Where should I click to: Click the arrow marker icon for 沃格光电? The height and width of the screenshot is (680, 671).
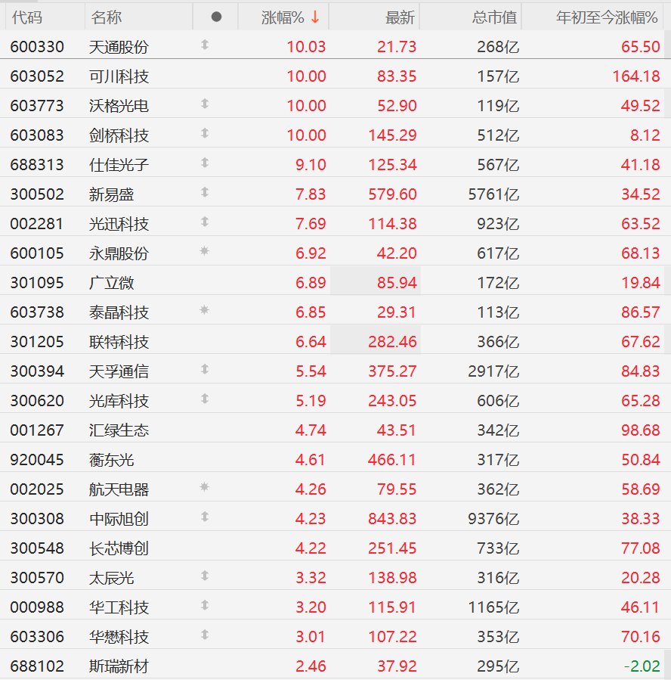(x=205, y=104)
